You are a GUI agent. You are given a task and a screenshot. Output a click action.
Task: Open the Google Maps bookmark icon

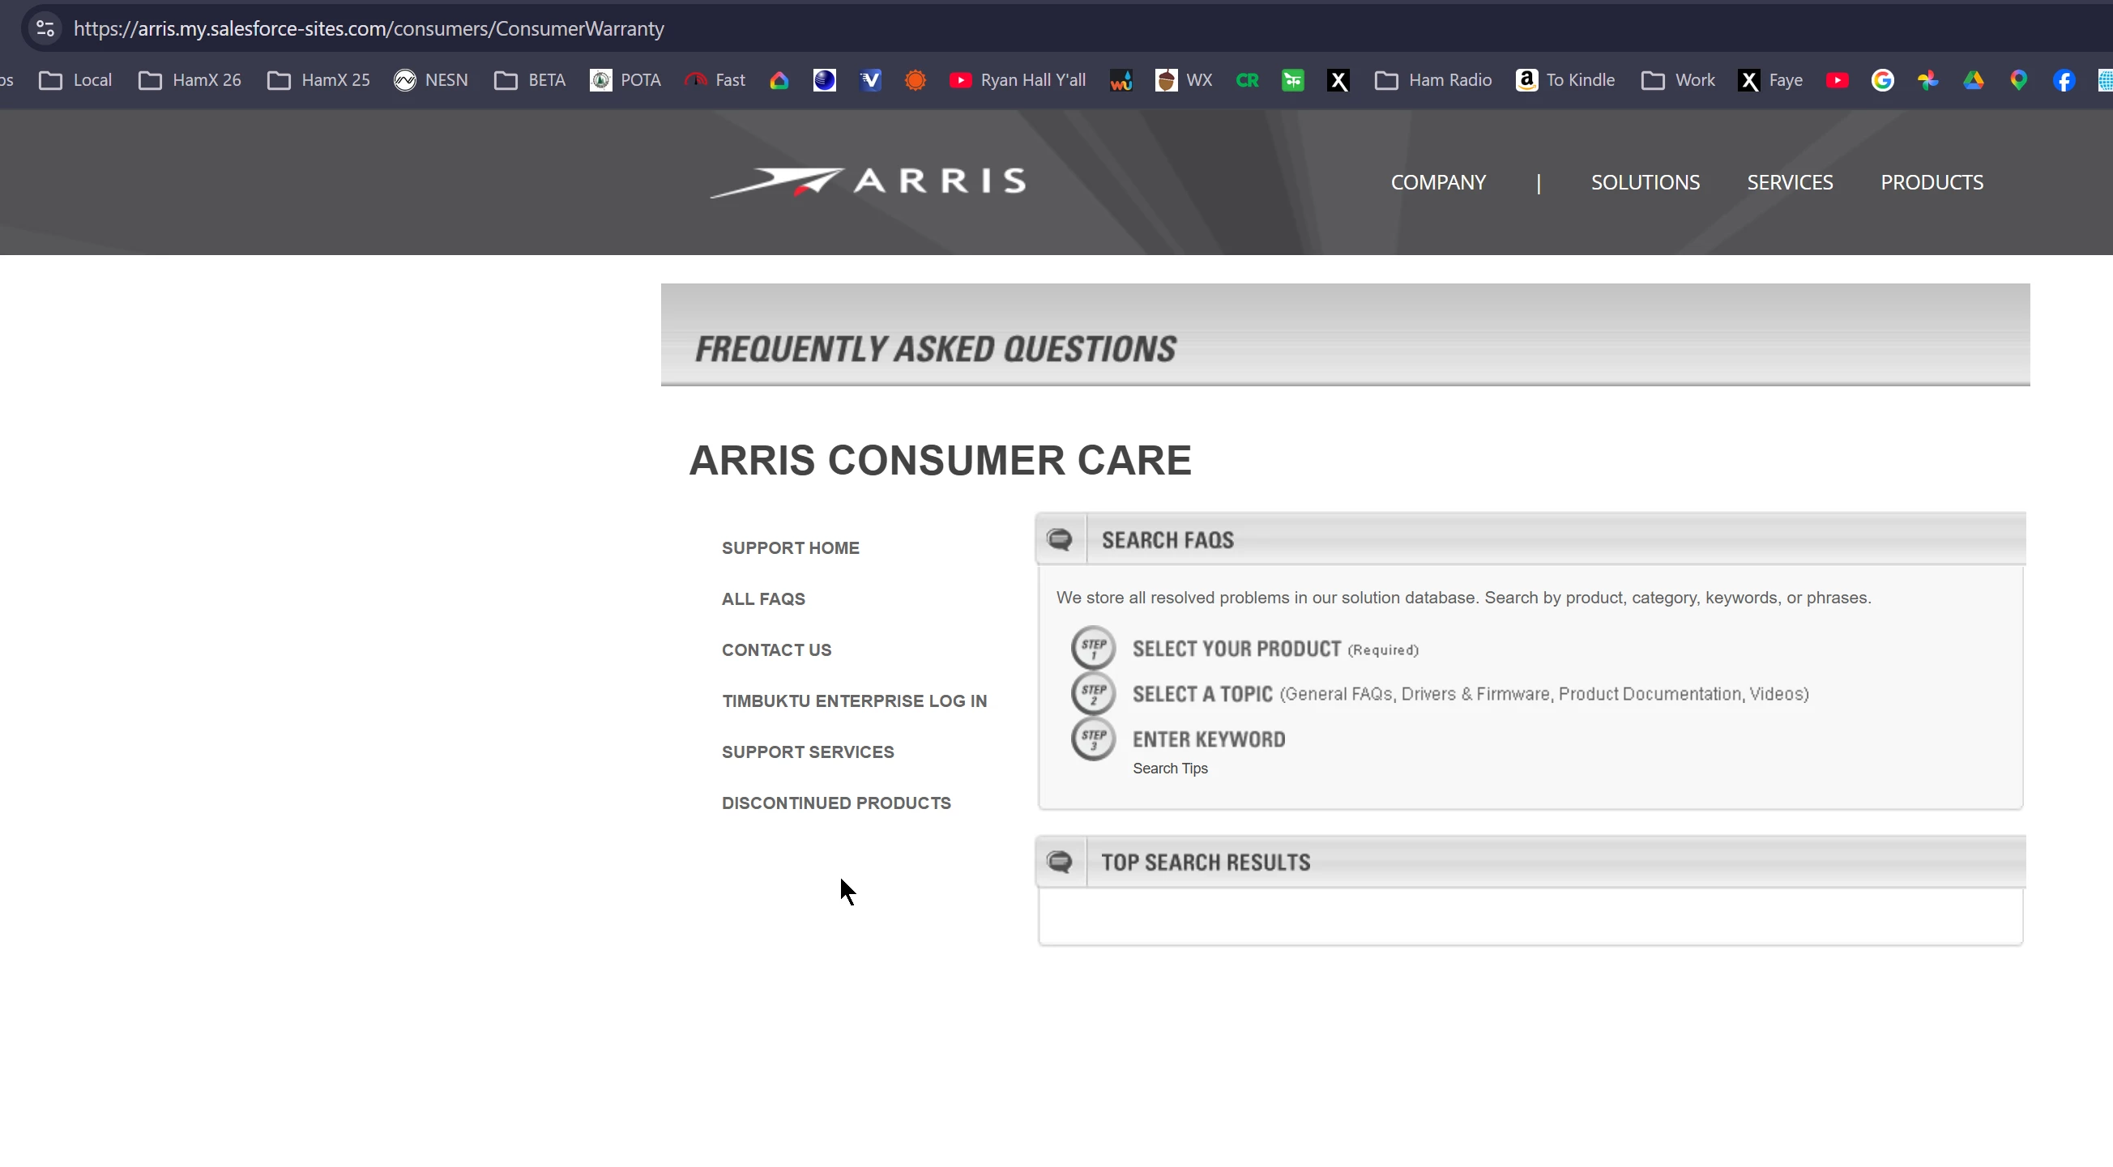coord(2018,80)
